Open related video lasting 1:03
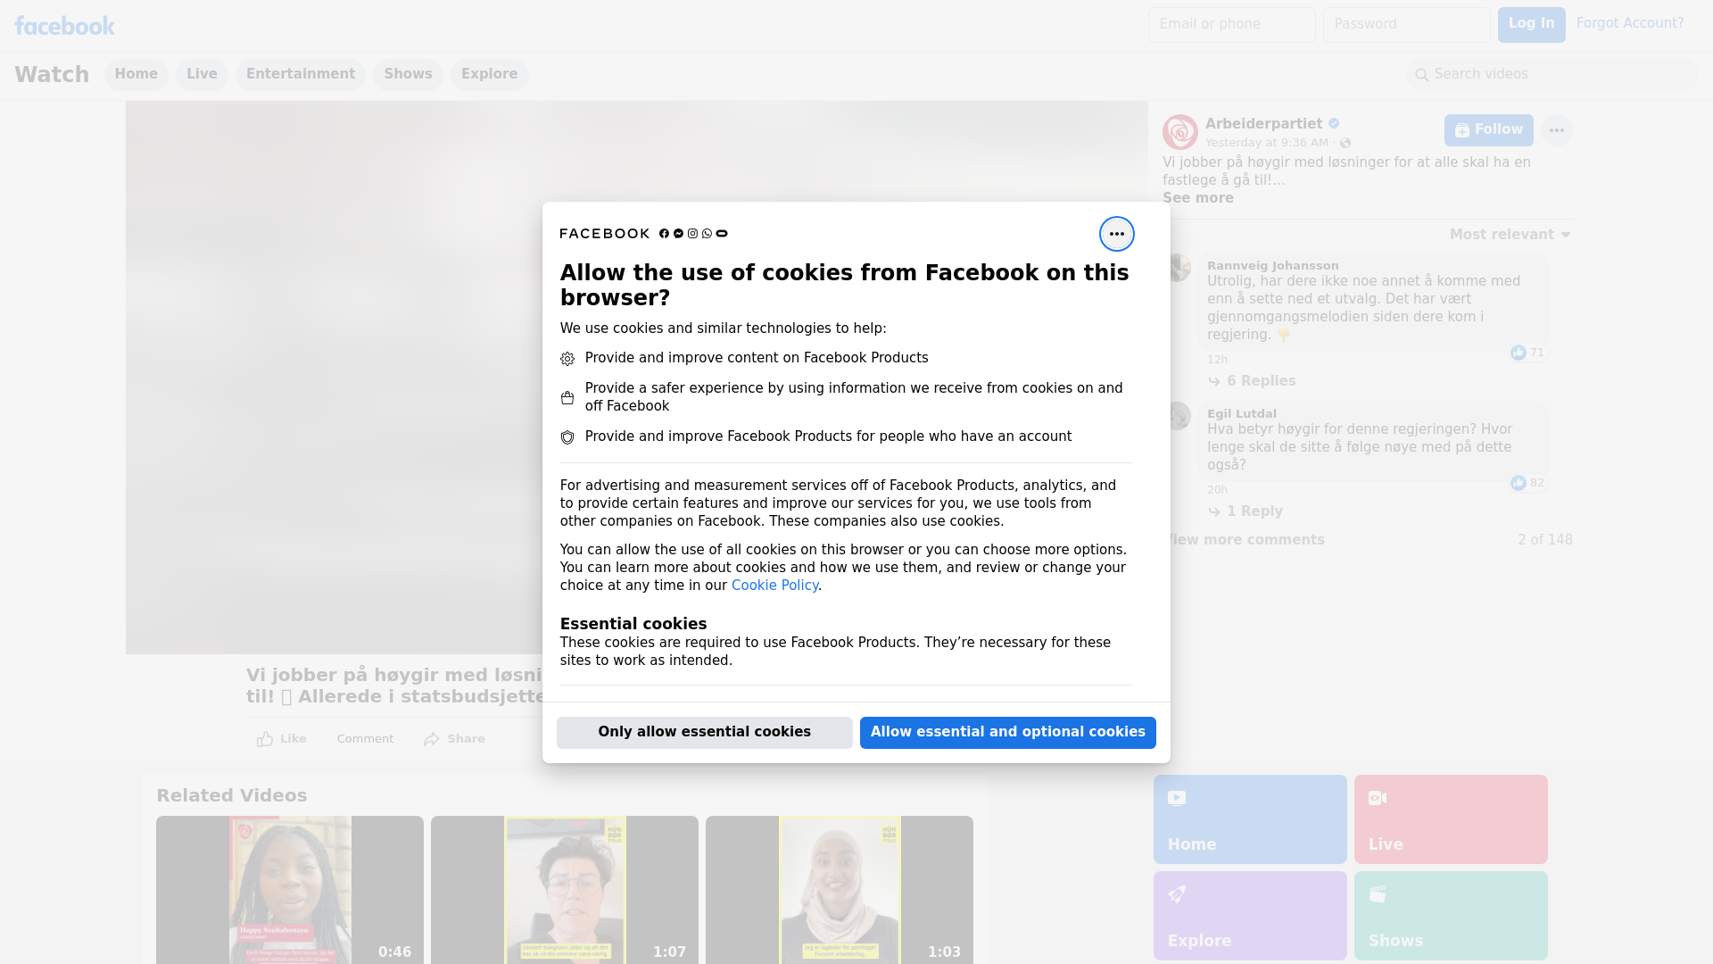Screen dimensions: 1713x964 840,889
